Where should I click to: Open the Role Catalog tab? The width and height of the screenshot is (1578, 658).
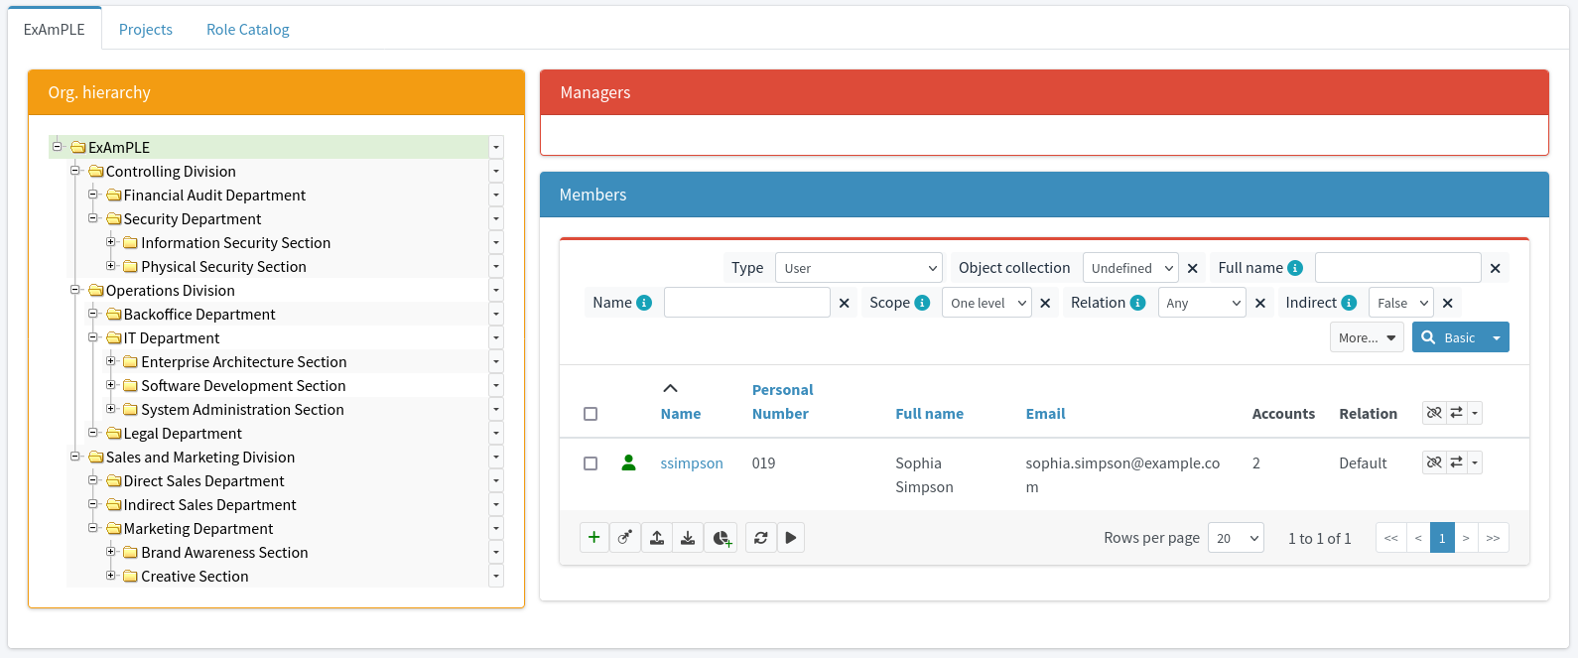pyautogui.click(x=248, y=30)
